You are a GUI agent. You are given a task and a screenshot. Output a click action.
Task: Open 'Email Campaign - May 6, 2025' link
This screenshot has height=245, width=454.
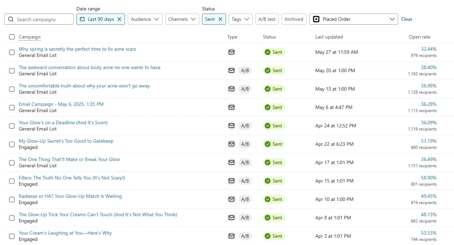tap(61, 104)
